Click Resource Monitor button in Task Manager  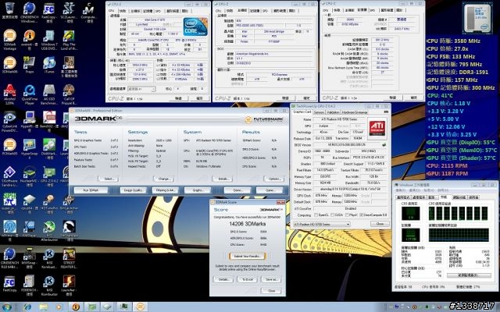pos(468,275)
